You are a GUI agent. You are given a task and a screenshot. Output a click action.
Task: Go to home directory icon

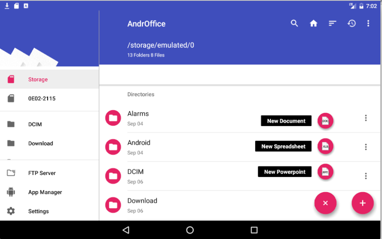point(313,24)
